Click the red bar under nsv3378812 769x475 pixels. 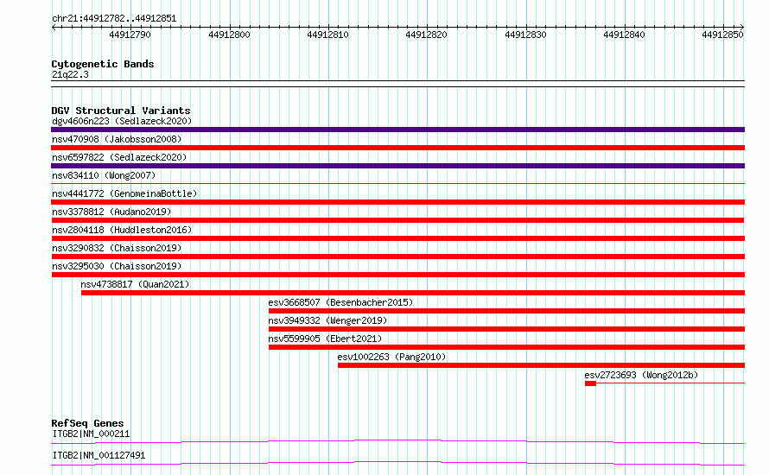click(397, 220)
